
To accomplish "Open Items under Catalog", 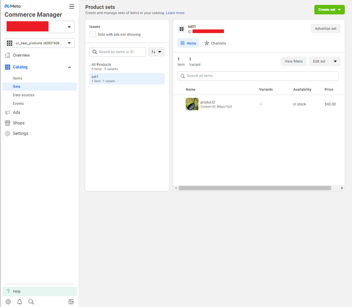I will click(18, 78).
